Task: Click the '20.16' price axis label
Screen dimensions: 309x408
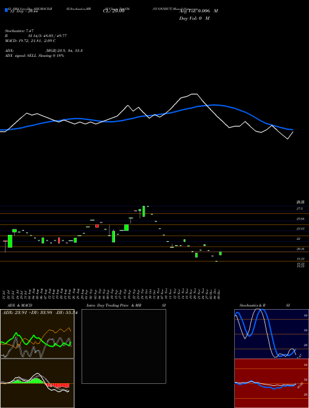Action: [300, 249]
